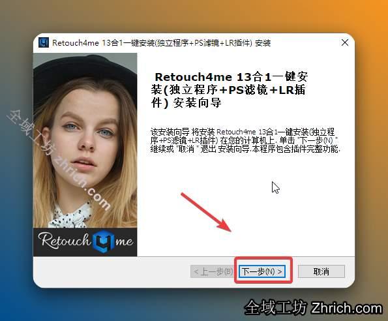Click the disabled 上一步(B) back button
The width and height of the screenshot is (388, 321).
[213, 271]
